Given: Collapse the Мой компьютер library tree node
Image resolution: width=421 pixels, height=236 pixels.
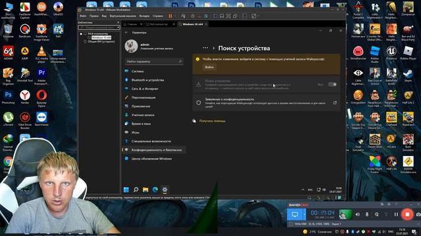Looking at the screenshot, I should point(81,33).
